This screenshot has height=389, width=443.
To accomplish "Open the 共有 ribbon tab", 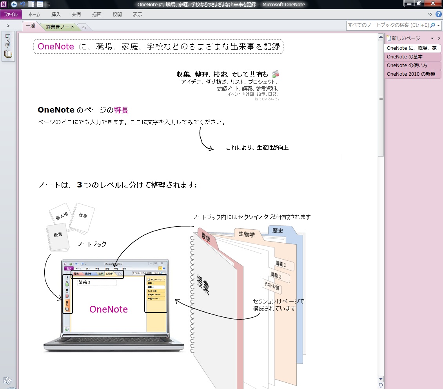I will [76, 15].
